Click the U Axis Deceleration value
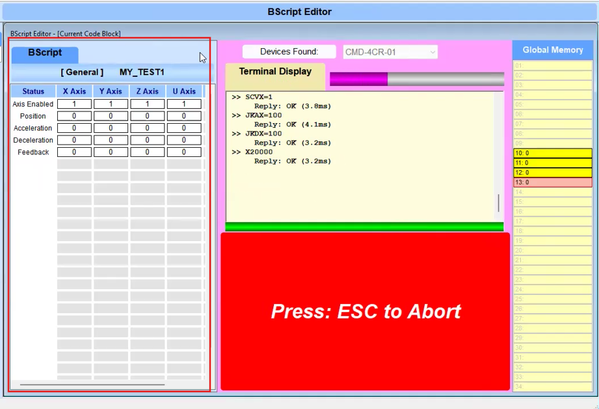 click(184, 140)
